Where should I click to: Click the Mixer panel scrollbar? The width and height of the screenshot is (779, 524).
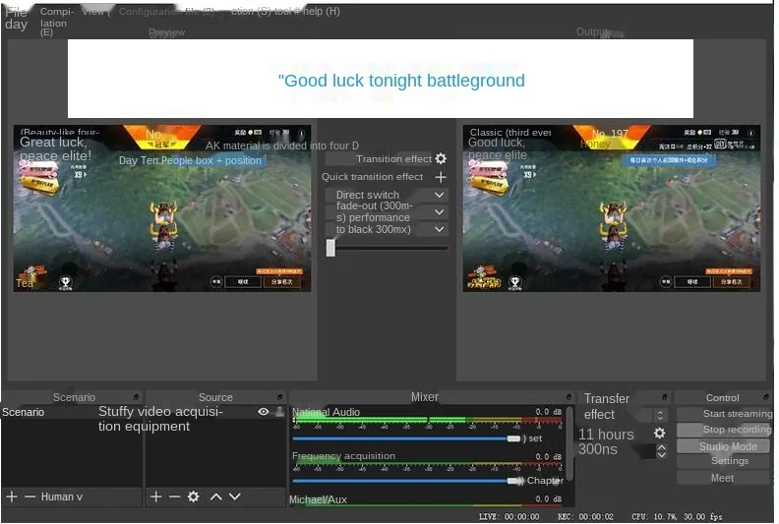(569, 443)
